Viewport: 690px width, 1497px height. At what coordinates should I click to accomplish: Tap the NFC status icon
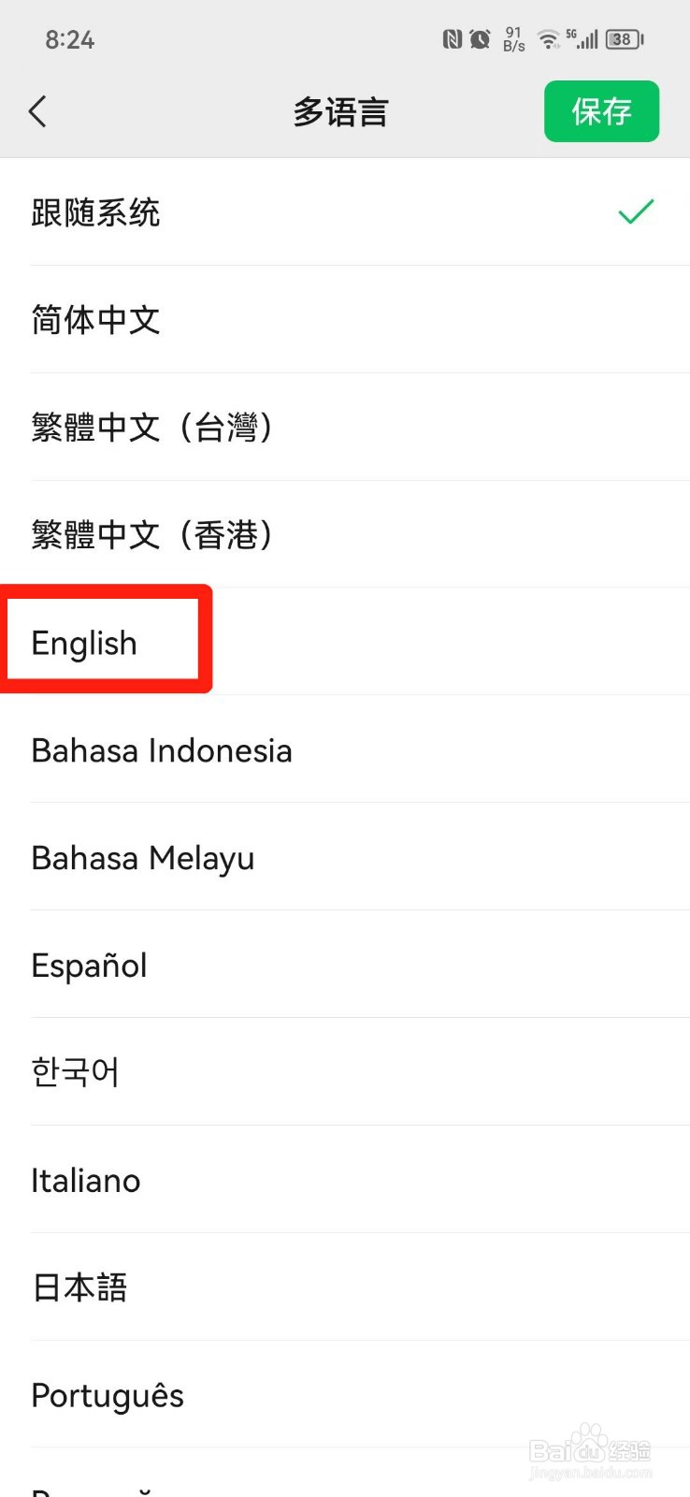point(453,39)
